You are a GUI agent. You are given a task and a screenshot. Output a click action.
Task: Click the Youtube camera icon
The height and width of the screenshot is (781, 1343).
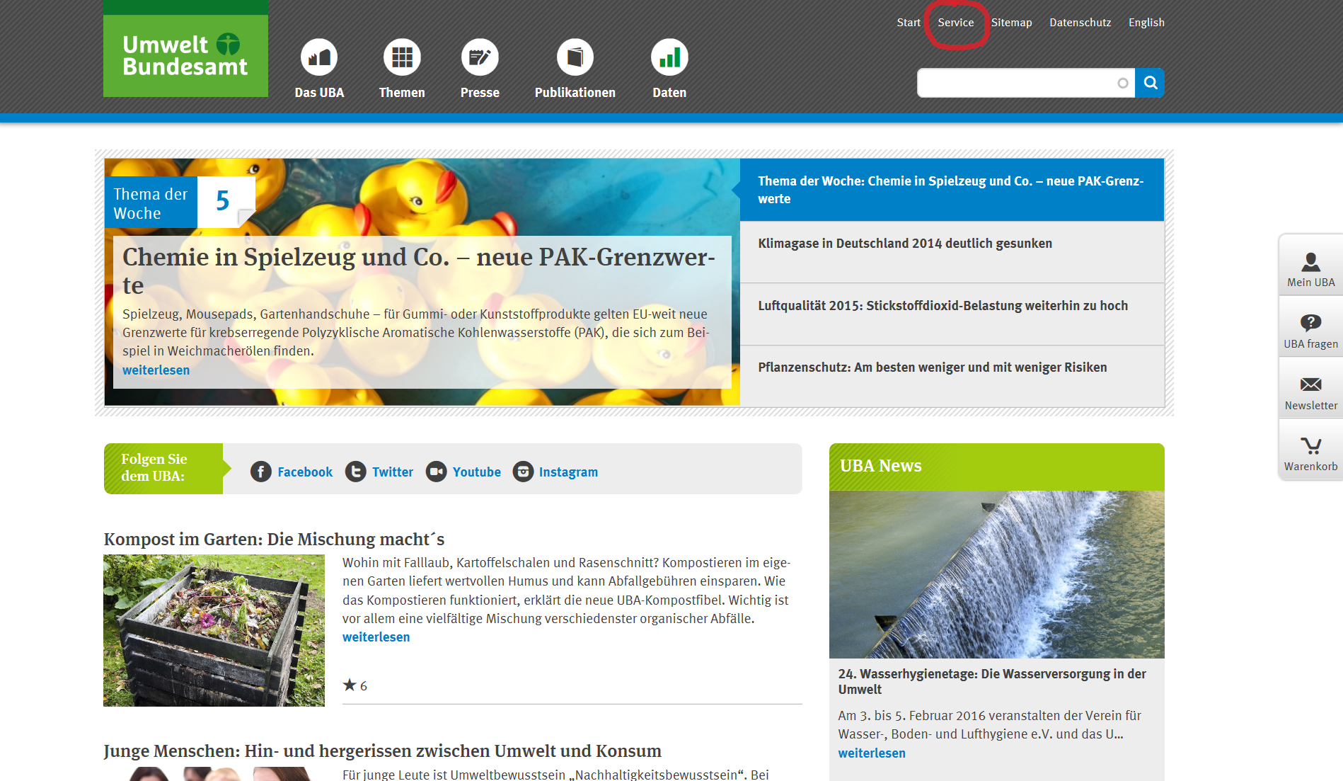point(437,472)
